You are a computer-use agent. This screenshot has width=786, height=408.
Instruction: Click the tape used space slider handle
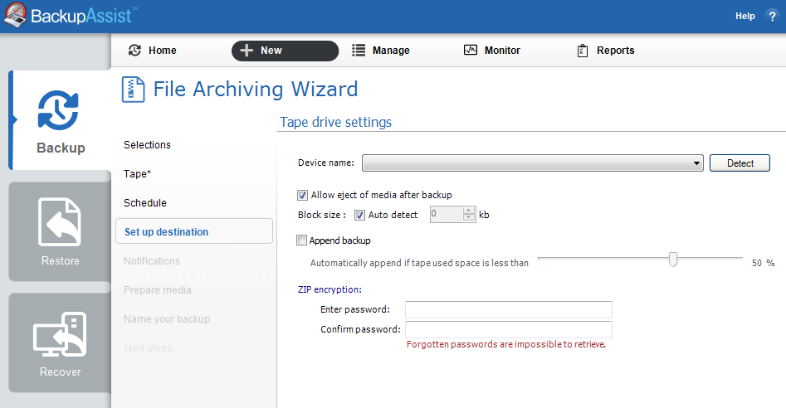(673, 260)
